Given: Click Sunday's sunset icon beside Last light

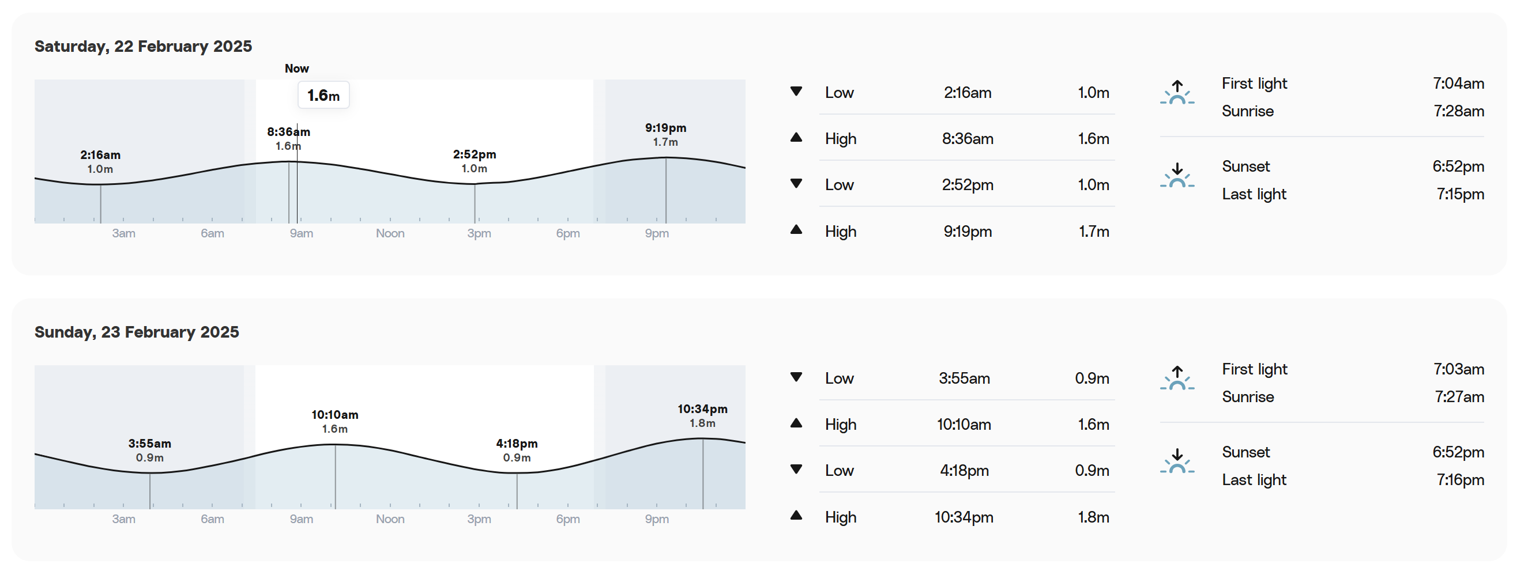Looking at the screenshot, I should point(1177,461).
